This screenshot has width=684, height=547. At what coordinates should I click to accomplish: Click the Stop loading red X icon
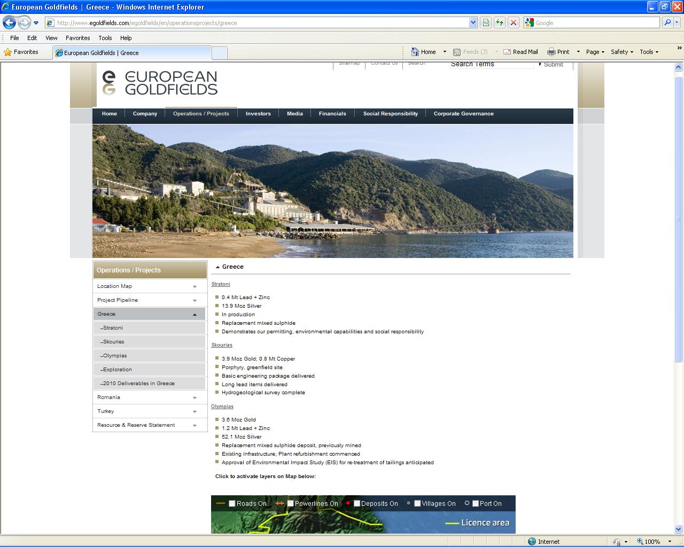pyautogui.click(x=514, y=22)
